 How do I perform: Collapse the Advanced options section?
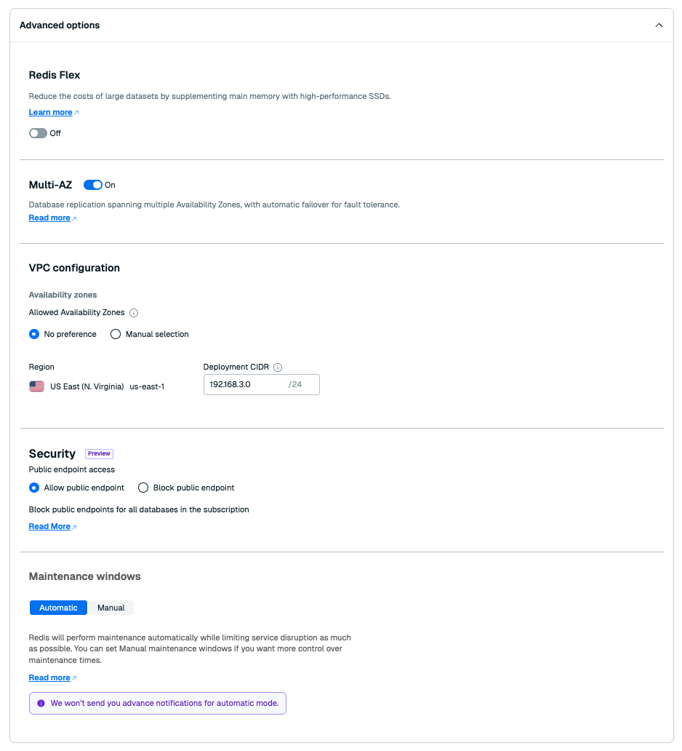(659, 25)
